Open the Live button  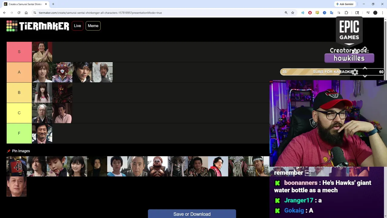click(77, 26)
